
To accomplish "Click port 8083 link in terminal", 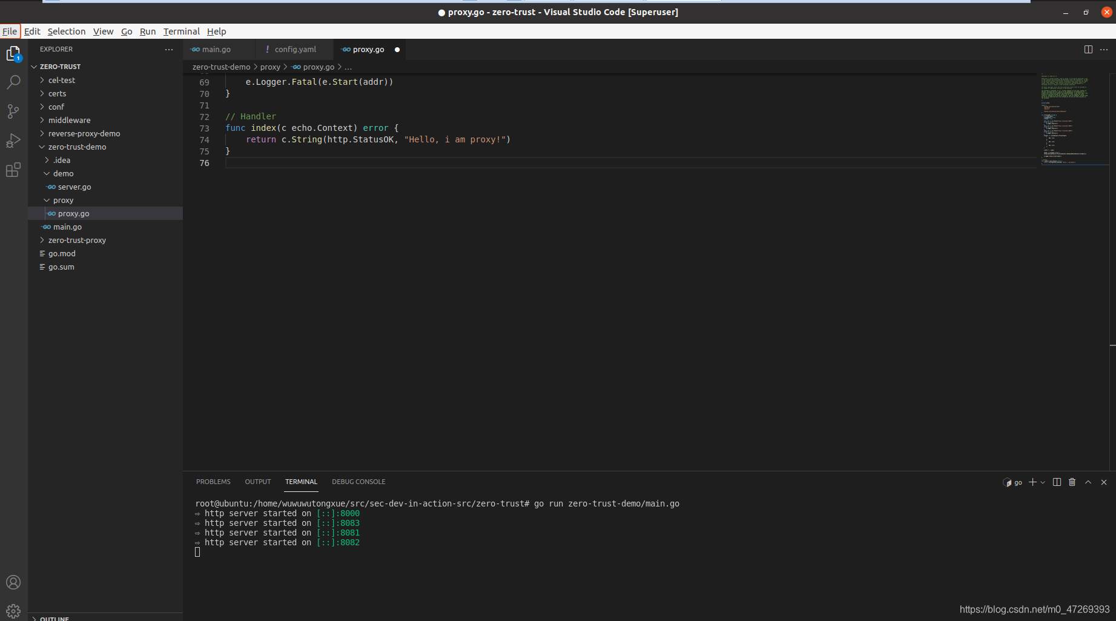I will pyautogui.click(x=338, y=523).
